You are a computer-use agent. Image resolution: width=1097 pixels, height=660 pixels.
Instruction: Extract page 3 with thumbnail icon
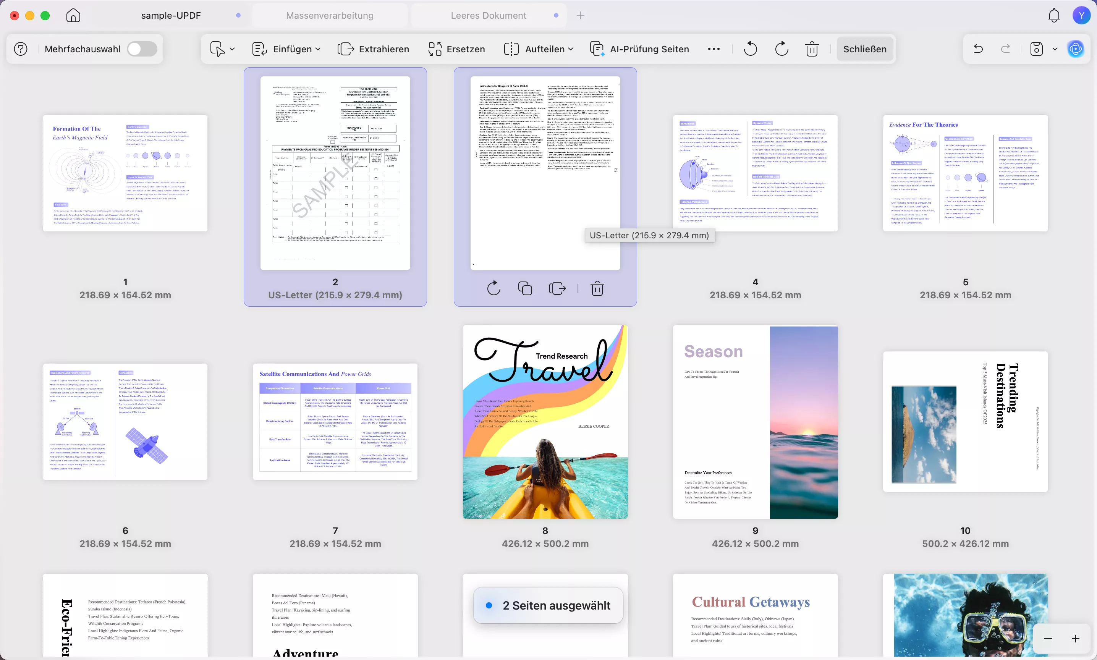click(557, 289)
